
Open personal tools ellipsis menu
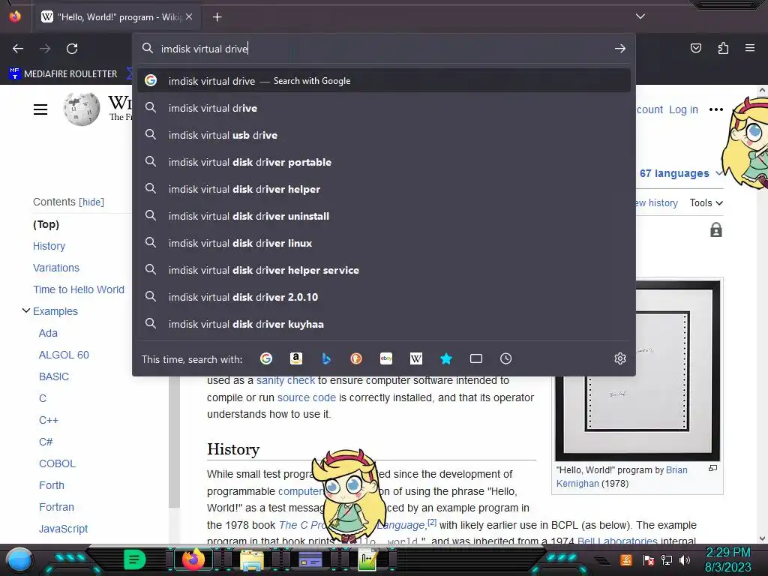(716, 109)
